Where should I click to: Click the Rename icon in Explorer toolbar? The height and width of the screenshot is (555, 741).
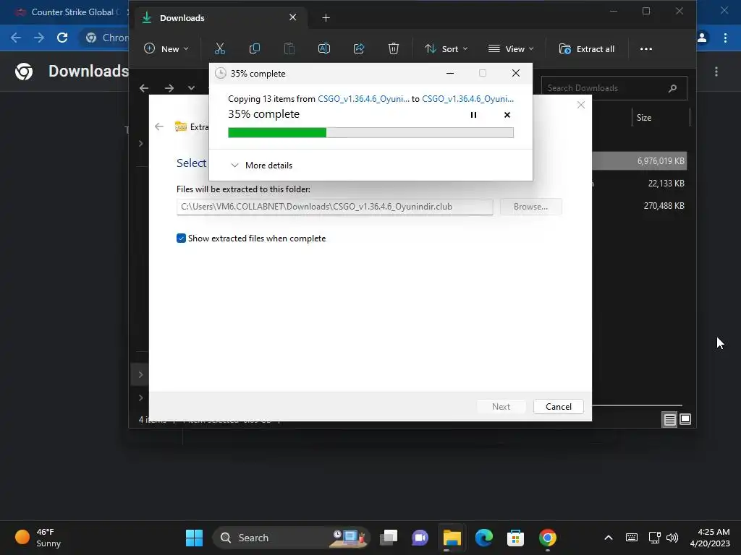point(324,48)
